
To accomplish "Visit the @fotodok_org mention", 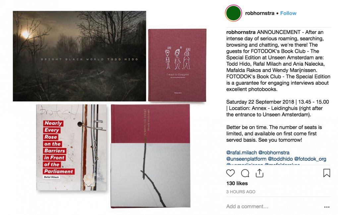I will pos(310,159).
